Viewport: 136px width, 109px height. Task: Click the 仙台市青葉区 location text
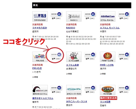click(x=72, y=31)
